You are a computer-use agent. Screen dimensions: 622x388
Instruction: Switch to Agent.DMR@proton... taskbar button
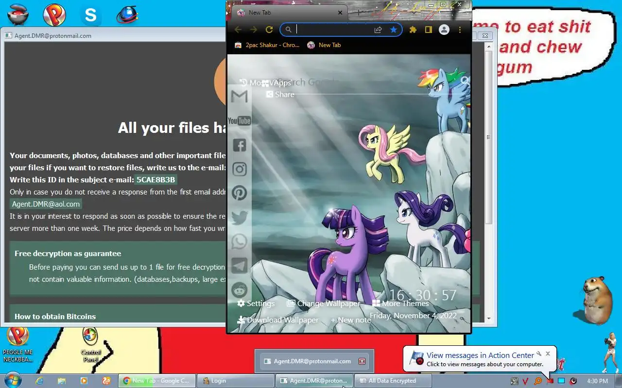[x=315, y=381]
